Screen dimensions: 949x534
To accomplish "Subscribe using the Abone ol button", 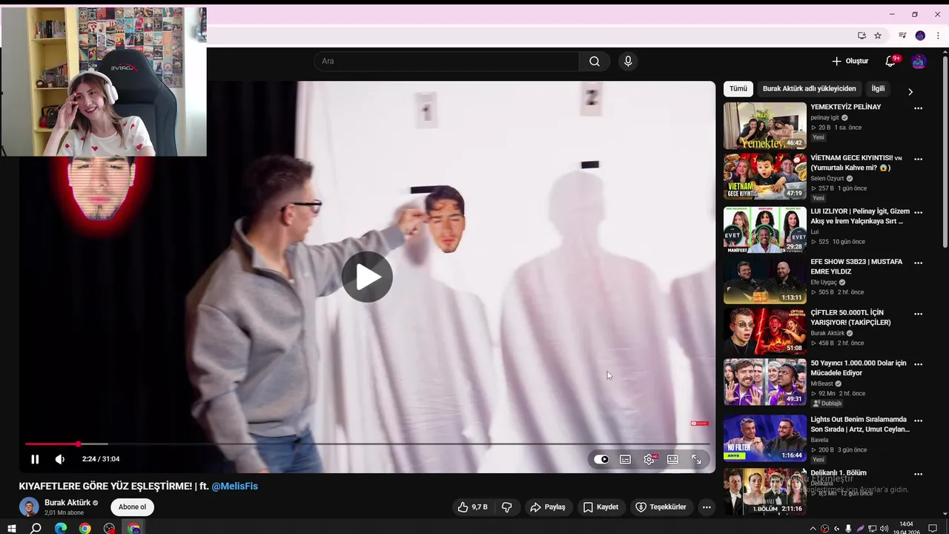I will pyautogui.click(x=133, y=507).
